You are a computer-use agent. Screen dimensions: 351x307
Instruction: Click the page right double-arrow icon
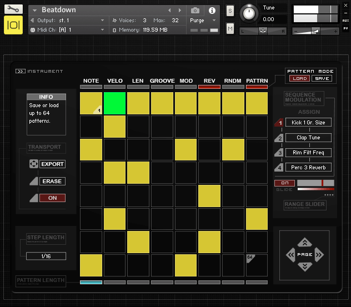pos(319,255)
